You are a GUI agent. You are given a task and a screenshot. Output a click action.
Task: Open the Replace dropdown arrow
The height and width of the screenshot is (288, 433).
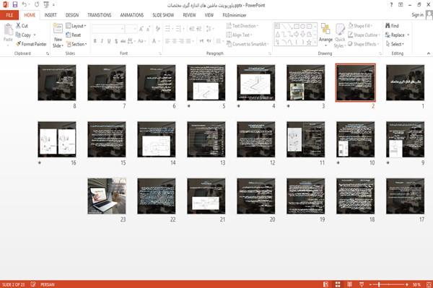408,35
